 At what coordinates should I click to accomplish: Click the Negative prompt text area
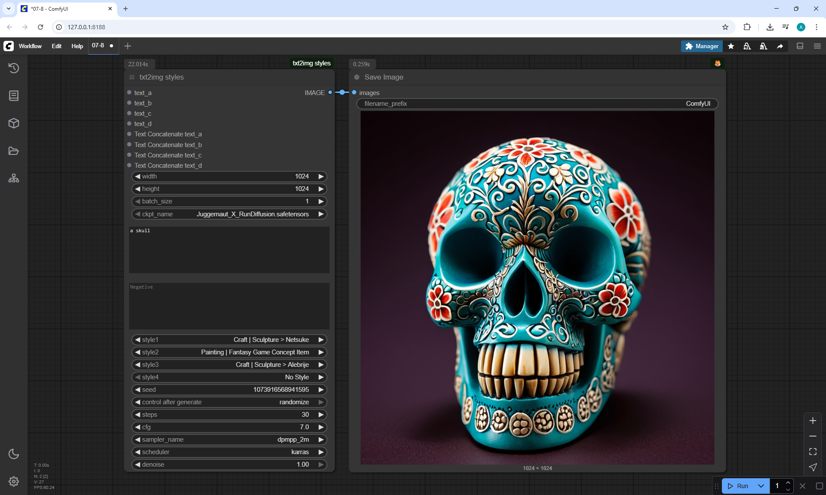click(x=229, y=306)
